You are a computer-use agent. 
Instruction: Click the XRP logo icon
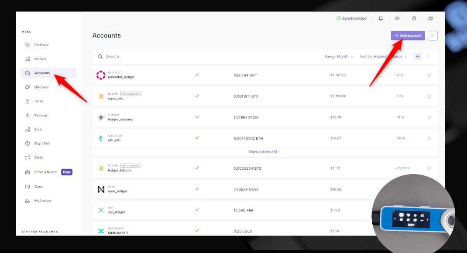101,210
